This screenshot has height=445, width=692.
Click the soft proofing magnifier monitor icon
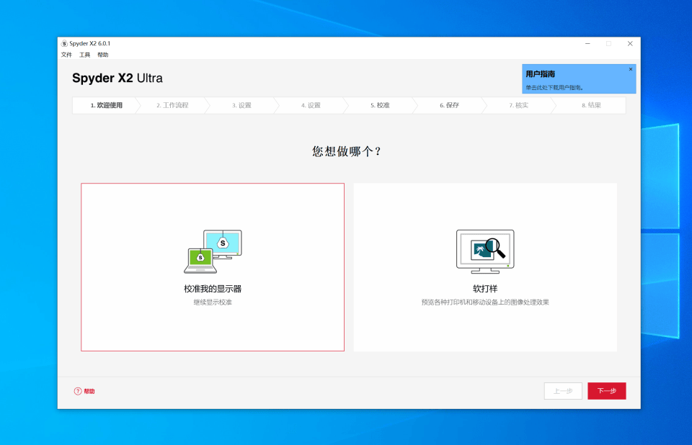485,251
